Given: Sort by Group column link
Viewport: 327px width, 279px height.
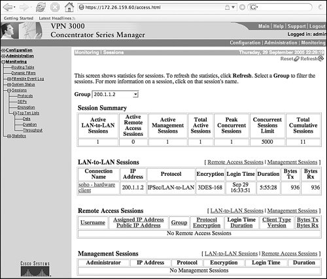Looking at the screenshot, I should (x=179, y=223).
